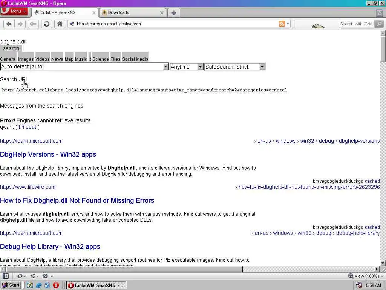The height and width of the screenshot is (290, 386).
Task: Close the CollabVM SearXNG tab
Action: (x=94, y=13)
